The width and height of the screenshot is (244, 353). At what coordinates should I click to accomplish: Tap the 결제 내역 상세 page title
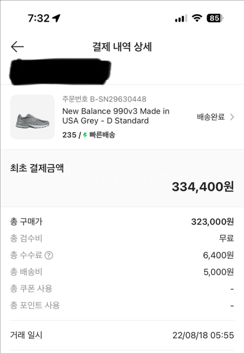122,47
